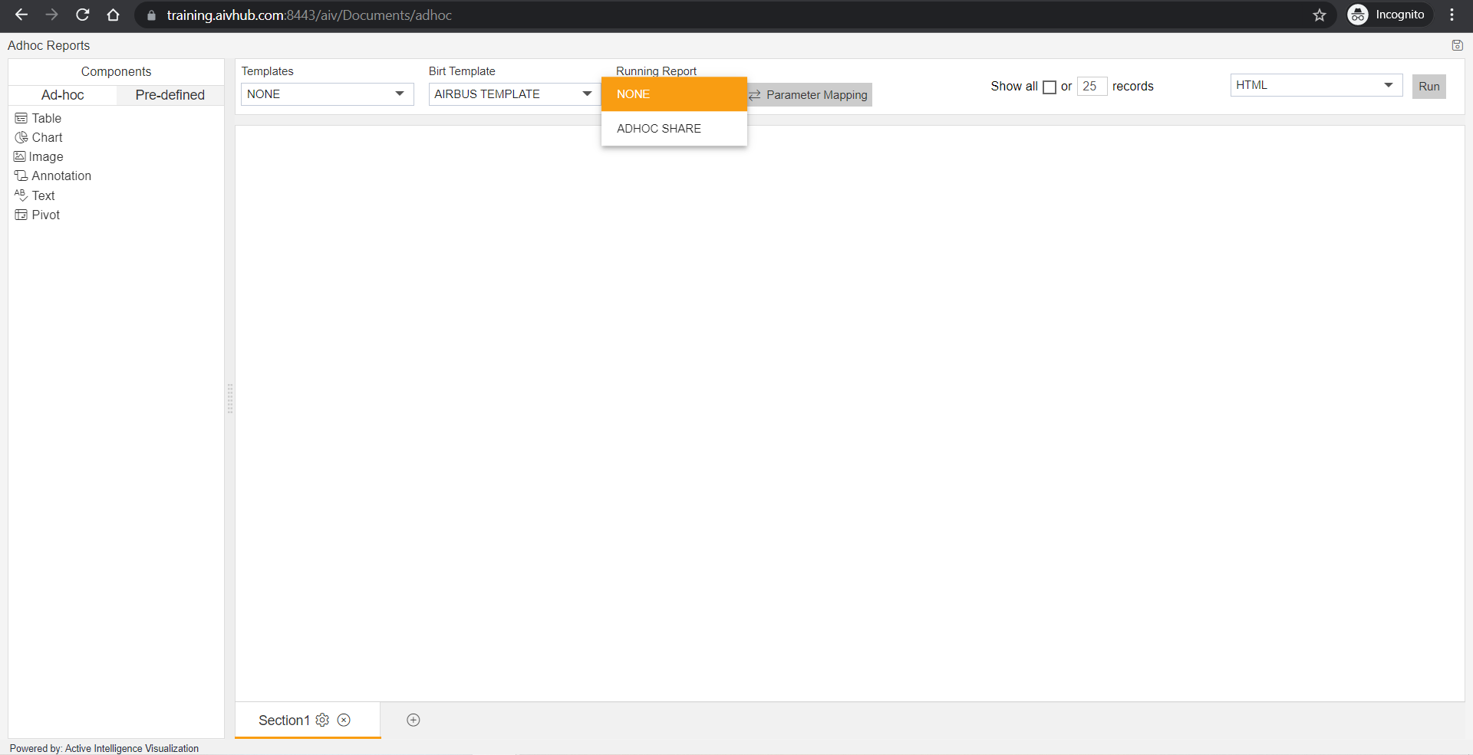The height and width of the screenshot is (755, 1473).
Task: Bookmark this page with the star icon
Action: [x=1320, y=15]
